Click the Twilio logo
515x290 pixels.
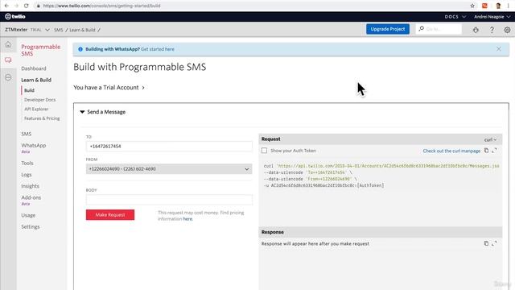pos(15,16)
